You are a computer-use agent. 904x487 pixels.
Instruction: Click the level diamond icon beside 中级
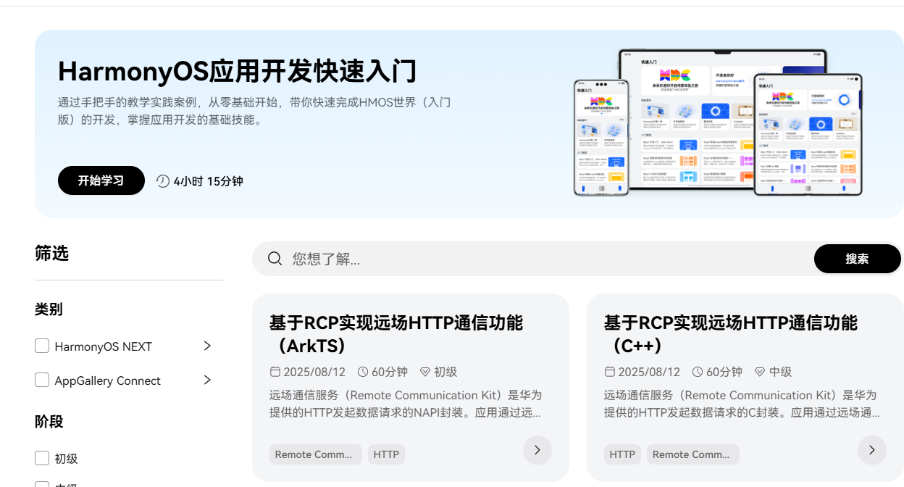point(760,372)
